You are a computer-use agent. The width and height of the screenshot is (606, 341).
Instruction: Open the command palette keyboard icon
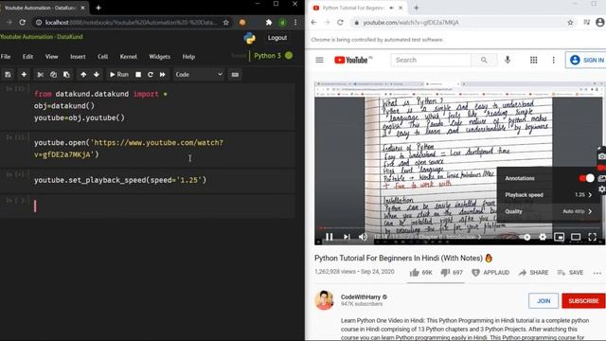235,75
